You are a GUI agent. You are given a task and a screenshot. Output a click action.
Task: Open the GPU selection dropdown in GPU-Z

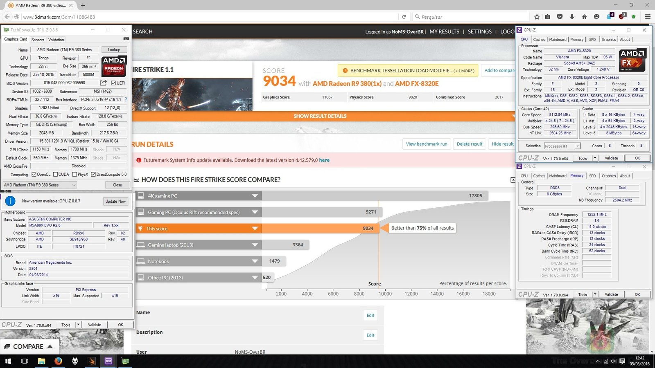point(40,185)
